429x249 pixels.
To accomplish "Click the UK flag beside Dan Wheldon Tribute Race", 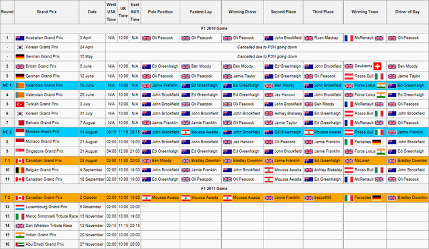I will [20, 226].
